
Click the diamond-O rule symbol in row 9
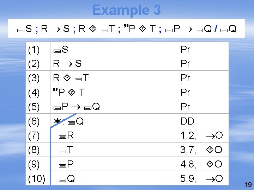(x=214, y=164)
